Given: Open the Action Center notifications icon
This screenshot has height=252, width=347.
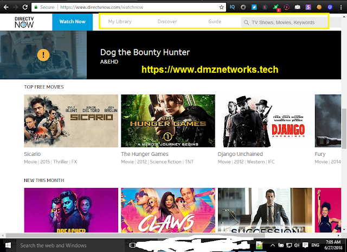Looking at the screenshot, I should tap(305, 245).
